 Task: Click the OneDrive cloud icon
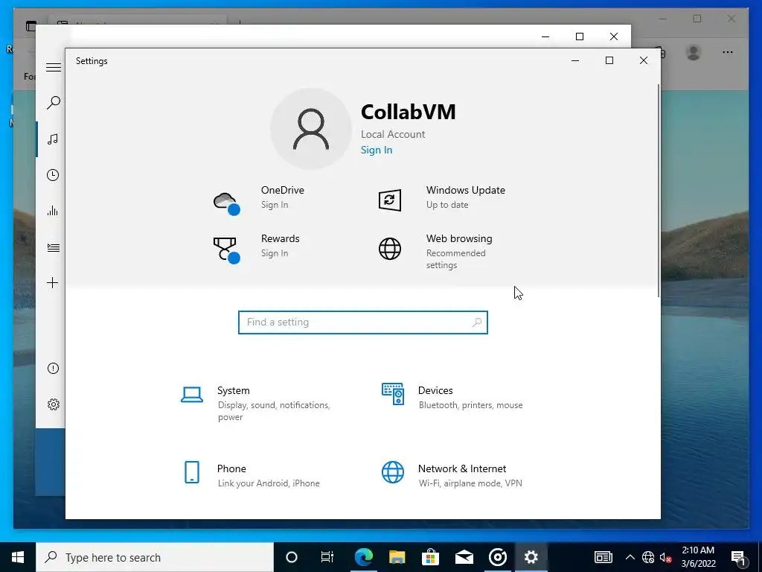coord(226,203)
